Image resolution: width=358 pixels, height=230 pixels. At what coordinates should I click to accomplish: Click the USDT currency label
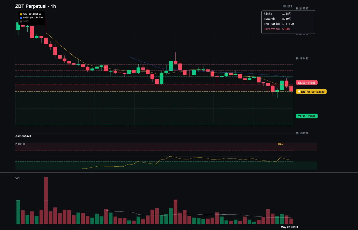[287, 6]
